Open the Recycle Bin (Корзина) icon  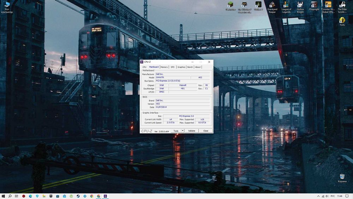(342, 178)
